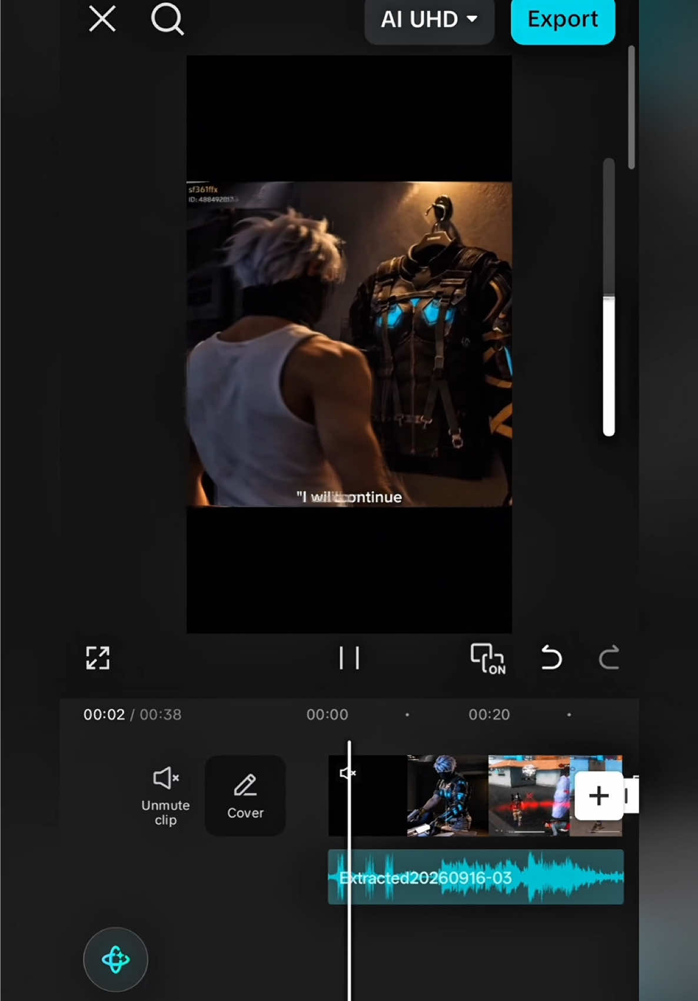Undo the last edit
The width and height of the screenshot is (698, 1001).
pyautogui.click(x=551, y=658)
